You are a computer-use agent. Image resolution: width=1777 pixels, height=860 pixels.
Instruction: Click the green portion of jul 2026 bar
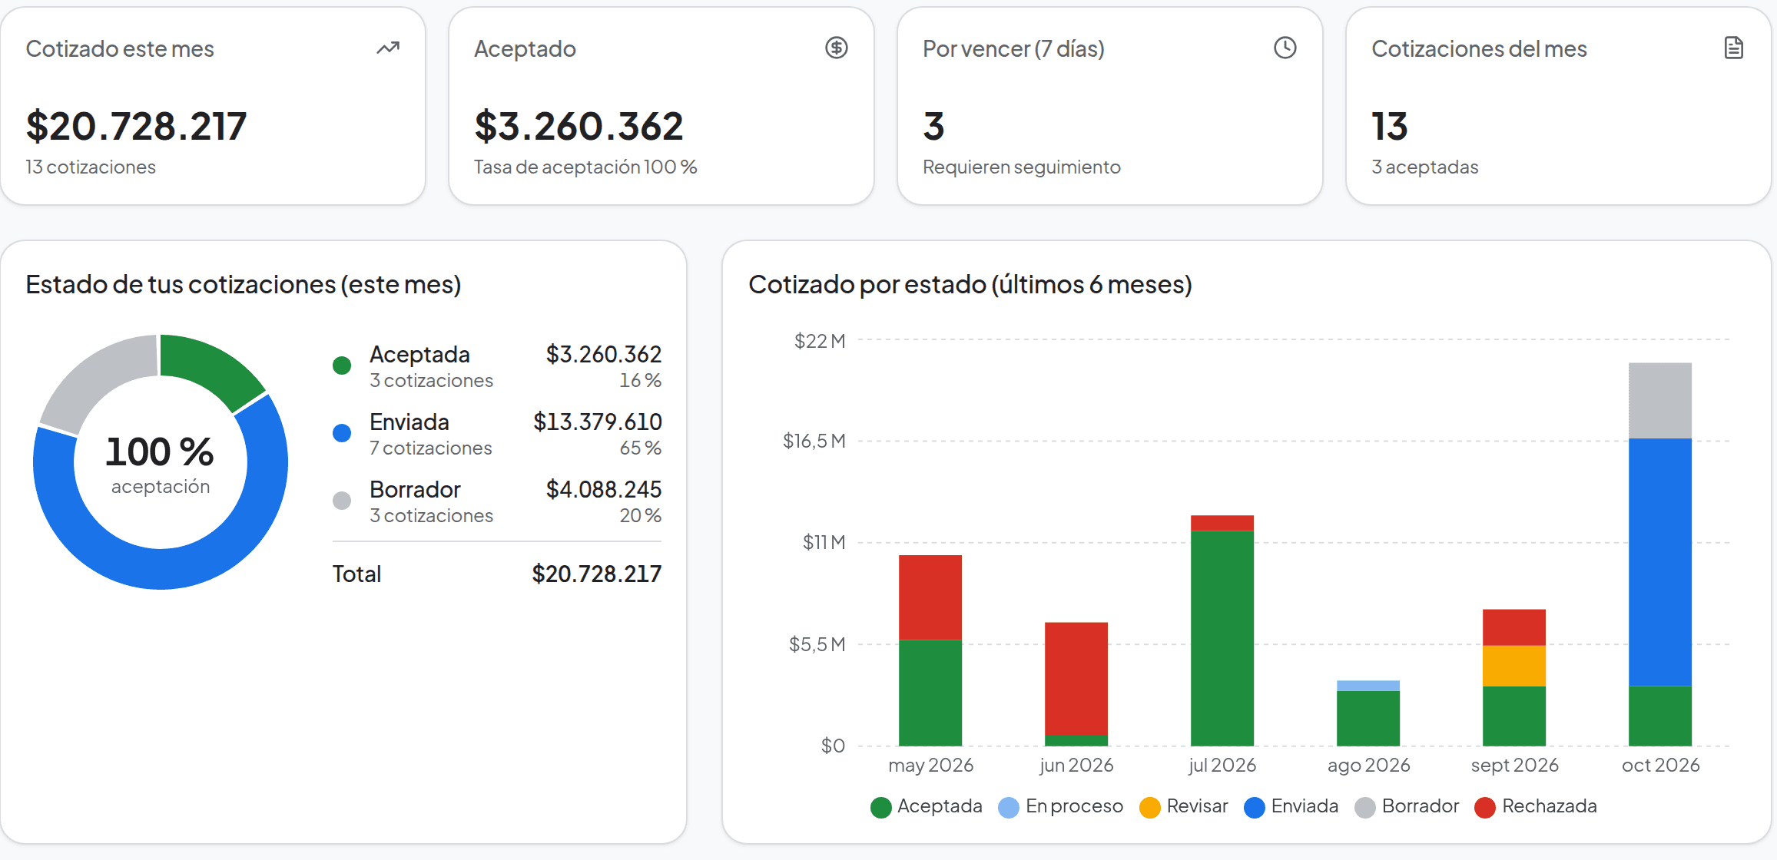click(1222, 638)
